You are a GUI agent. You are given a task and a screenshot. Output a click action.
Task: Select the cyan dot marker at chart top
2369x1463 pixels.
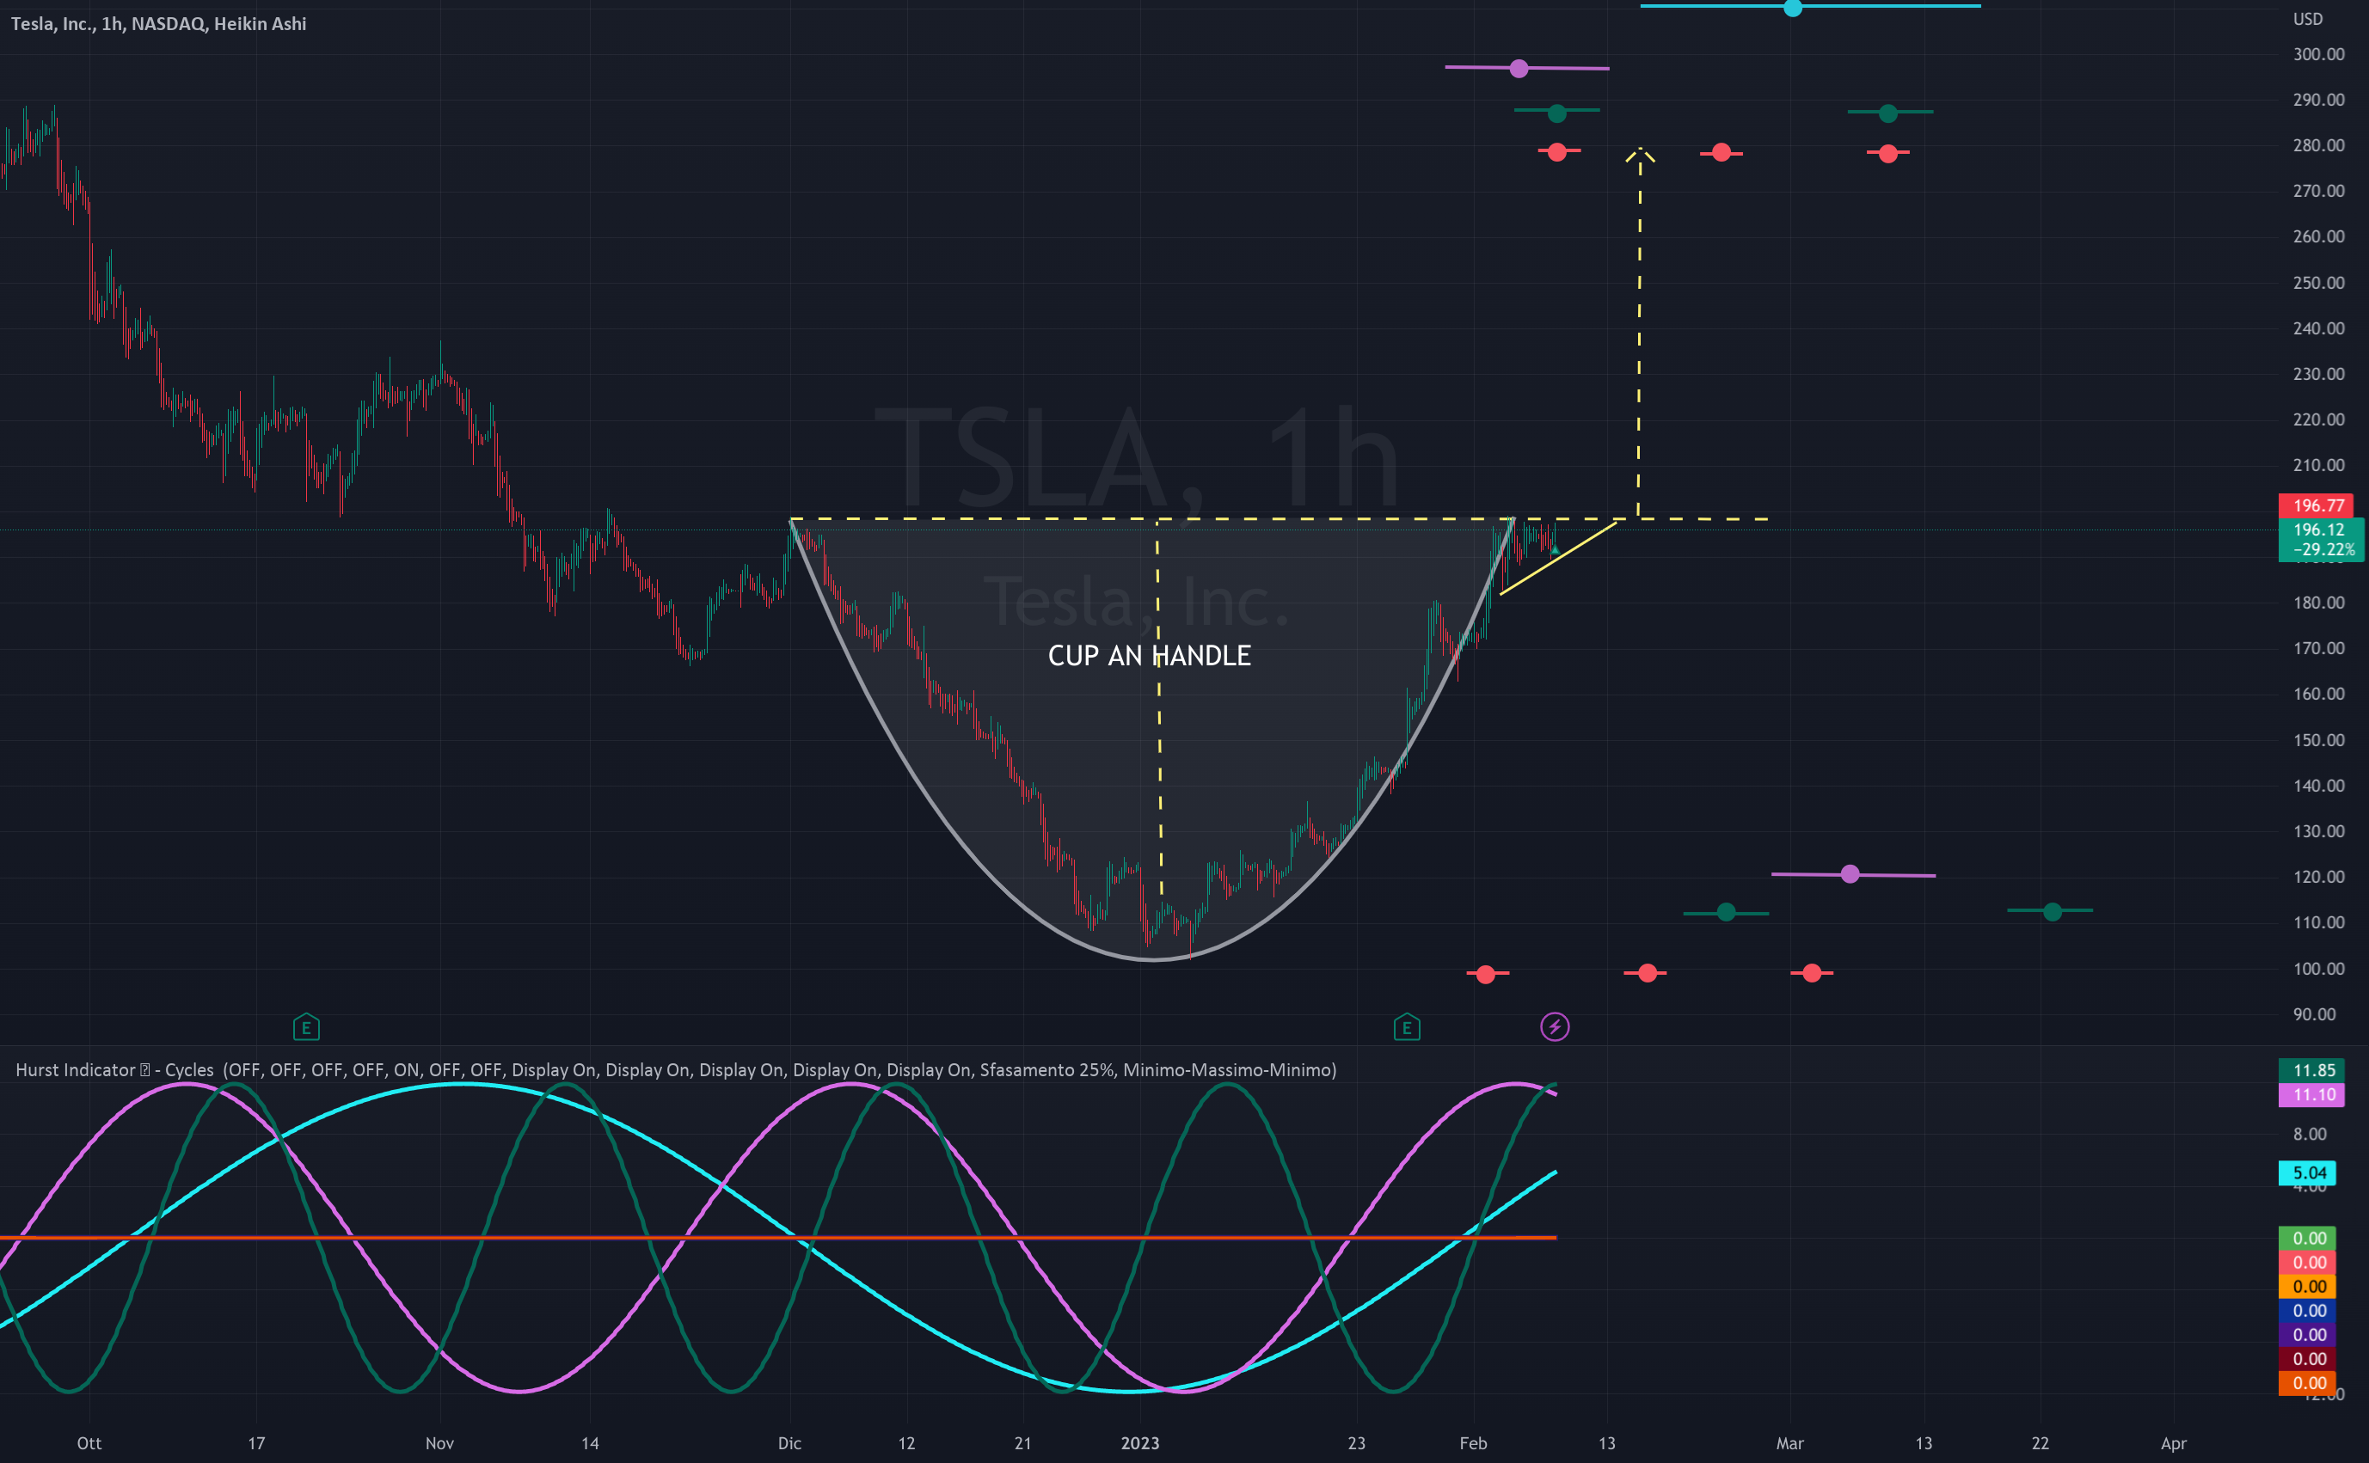point(1792,8)
